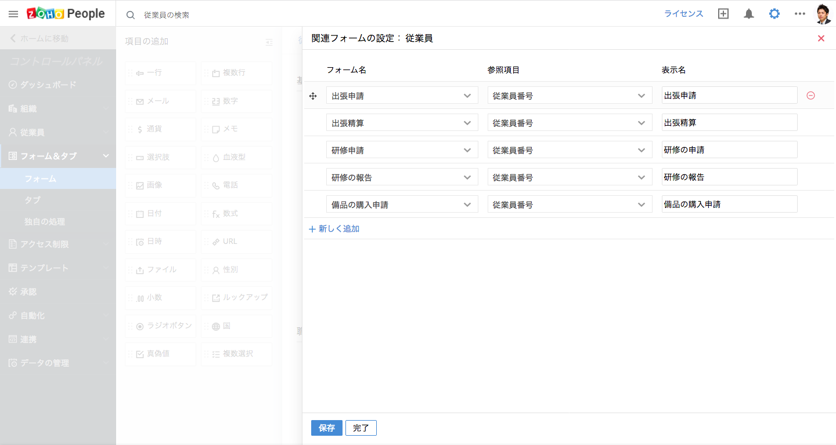Remove the 出張申請 row with minus icon

pos(810,96)
